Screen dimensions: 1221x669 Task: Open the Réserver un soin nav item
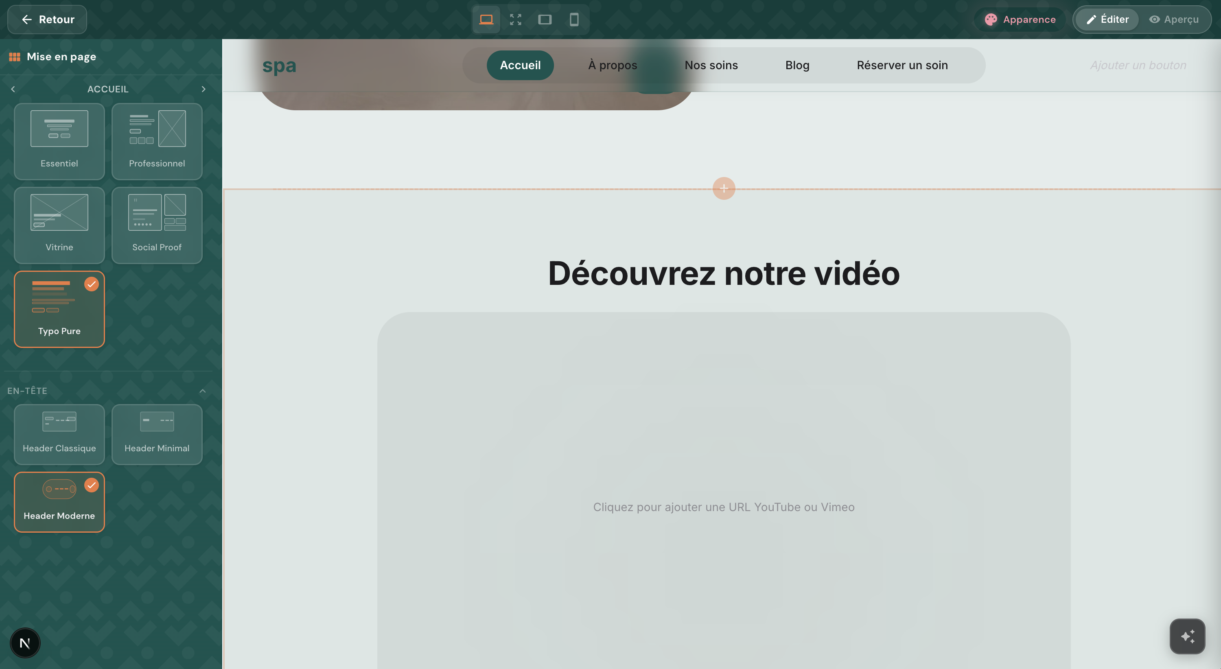[902, 66]
